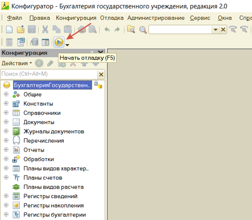This screenshot has width=252, height=220.
Task: Click the Paste clipboard icon
Action: (x=68, y=30)
